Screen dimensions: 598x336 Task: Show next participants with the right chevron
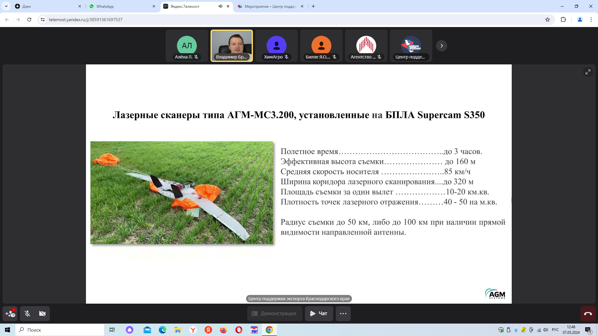(x=442, y=46)
